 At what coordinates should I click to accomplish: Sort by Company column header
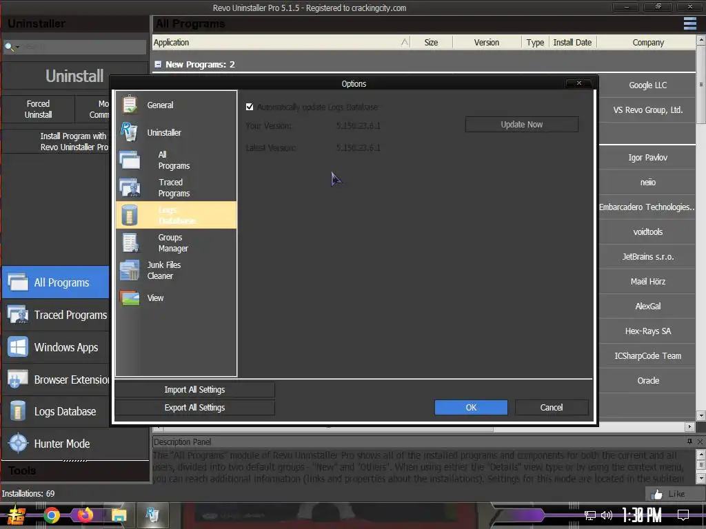(x=647, y=42)
